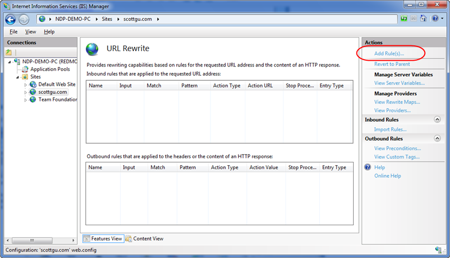
Task: Switch to the Features View tab
Action: pos(103,238)
